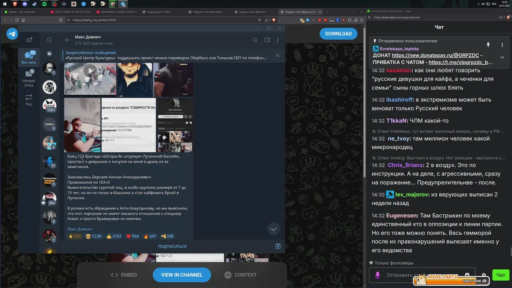Open the Ред. folder editor
512x288 pixels.
tap(29, 100)
